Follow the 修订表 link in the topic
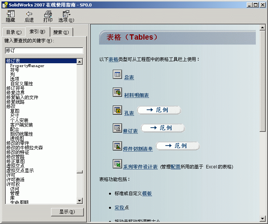 (x=130, y=131)
